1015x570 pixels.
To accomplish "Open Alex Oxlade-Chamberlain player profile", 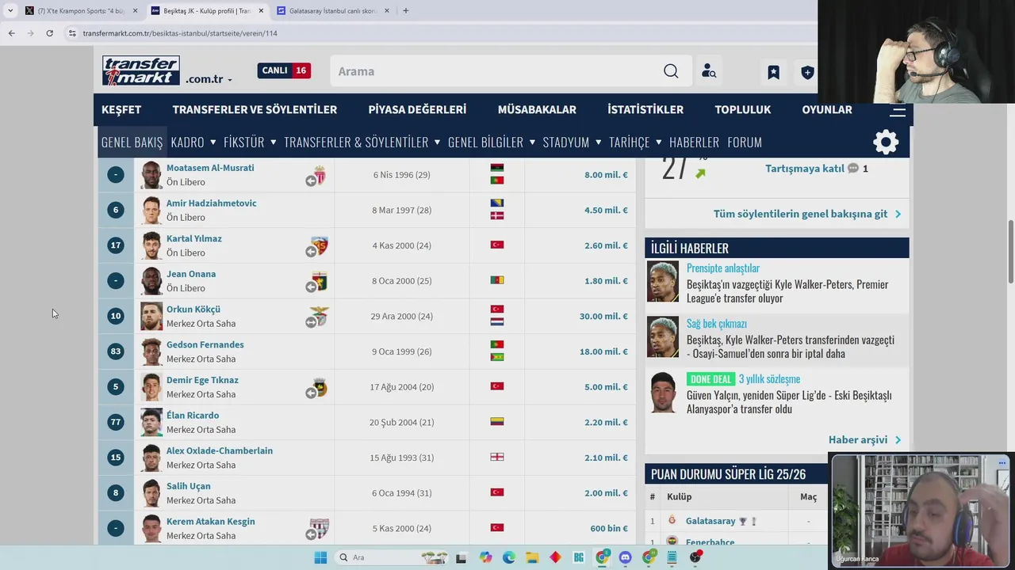I will click(x=220, y=451).
